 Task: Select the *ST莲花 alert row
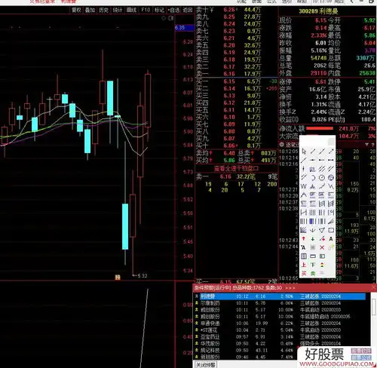click(280, 330)
